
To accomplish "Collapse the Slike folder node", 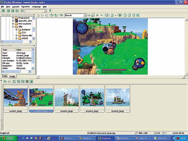I will pyautogui.click(x=13, y=27).
